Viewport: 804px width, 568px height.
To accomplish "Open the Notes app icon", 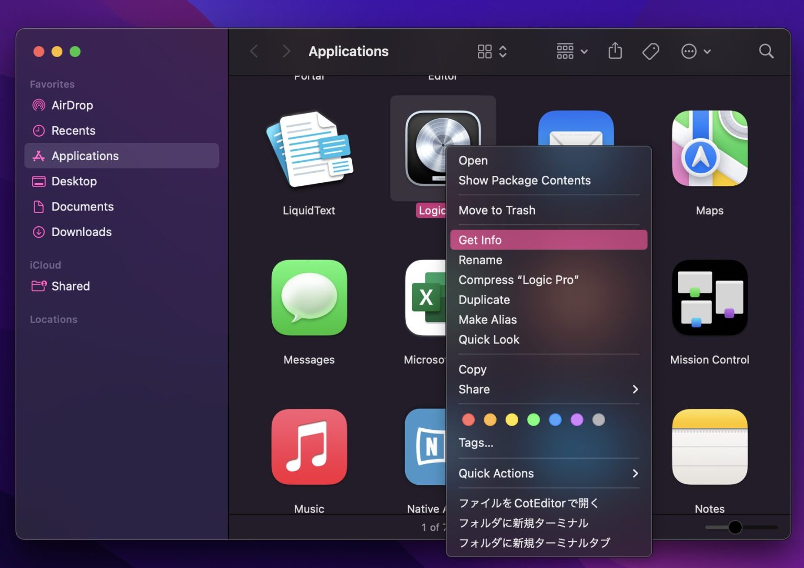I will click(x=709, y=447).
